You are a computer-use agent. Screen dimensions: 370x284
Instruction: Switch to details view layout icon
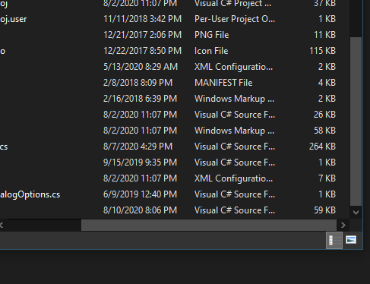pos(334,240)
